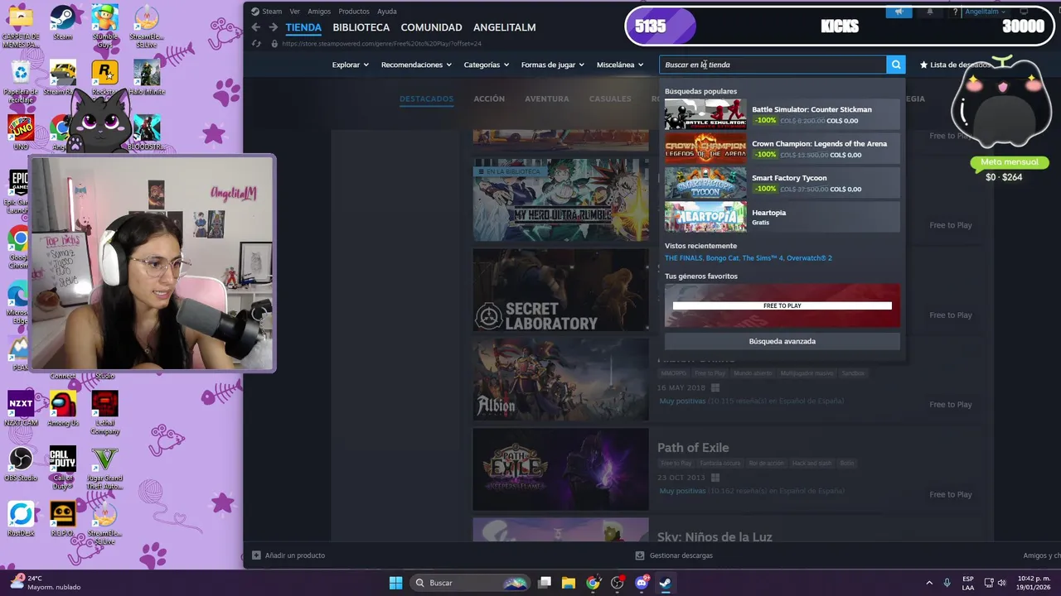
Task: Go back with Steam's back arrow
Action: click(255, 27)
